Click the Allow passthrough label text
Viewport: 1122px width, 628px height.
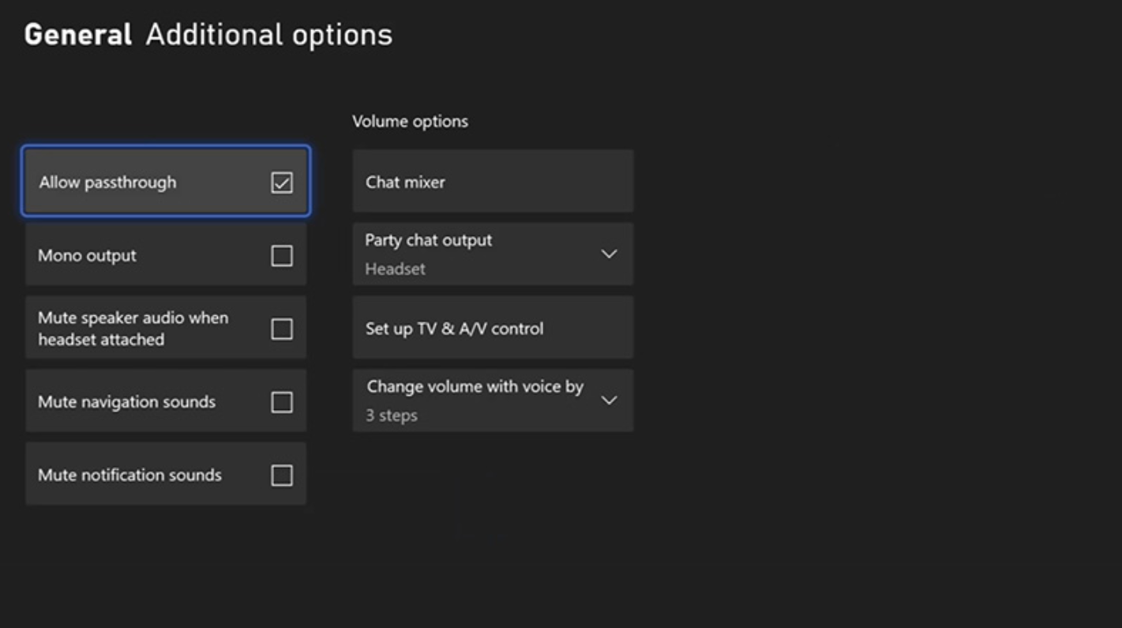coord(107,182)
